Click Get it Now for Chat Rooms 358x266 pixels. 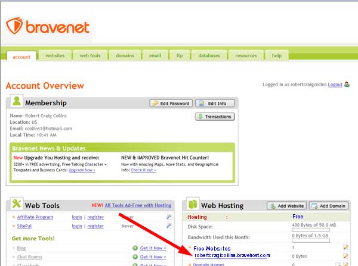coord(153,257)
